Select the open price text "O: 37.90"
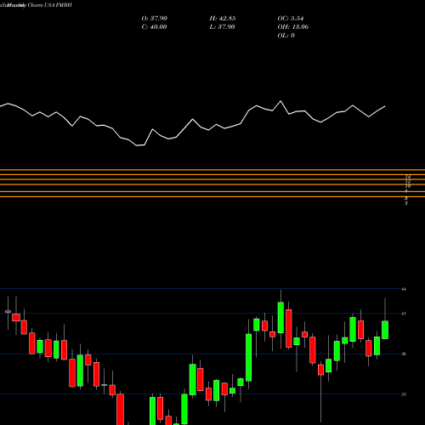The width and height of the screenshot is (425, 425). 154,19
